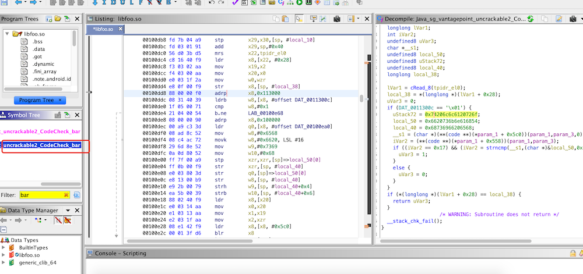Close the Program Trees panel
The width and height of the screenshot is (583, 274).
pyautogui.click(x=76, y=19)
